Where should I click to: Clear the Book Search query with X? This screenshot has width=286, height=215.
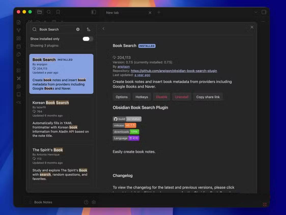coord(78,29)
